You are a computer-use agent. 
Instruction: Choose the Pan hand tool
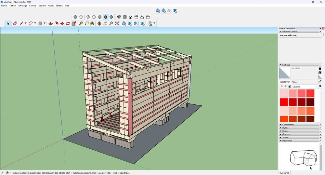[105, 24]
